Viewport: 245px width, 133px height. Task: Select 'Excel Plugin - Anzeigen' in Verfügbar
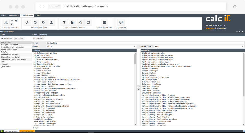(x=43, y=119)
